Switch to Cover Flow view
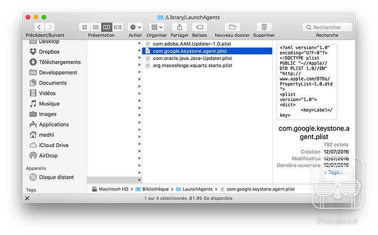The height and width of the screenshot is (235, 378). coord(118,27)
